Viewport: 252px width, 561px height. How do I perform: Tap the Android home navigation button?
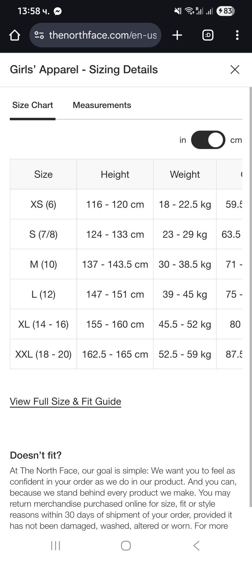click(126, 545)
